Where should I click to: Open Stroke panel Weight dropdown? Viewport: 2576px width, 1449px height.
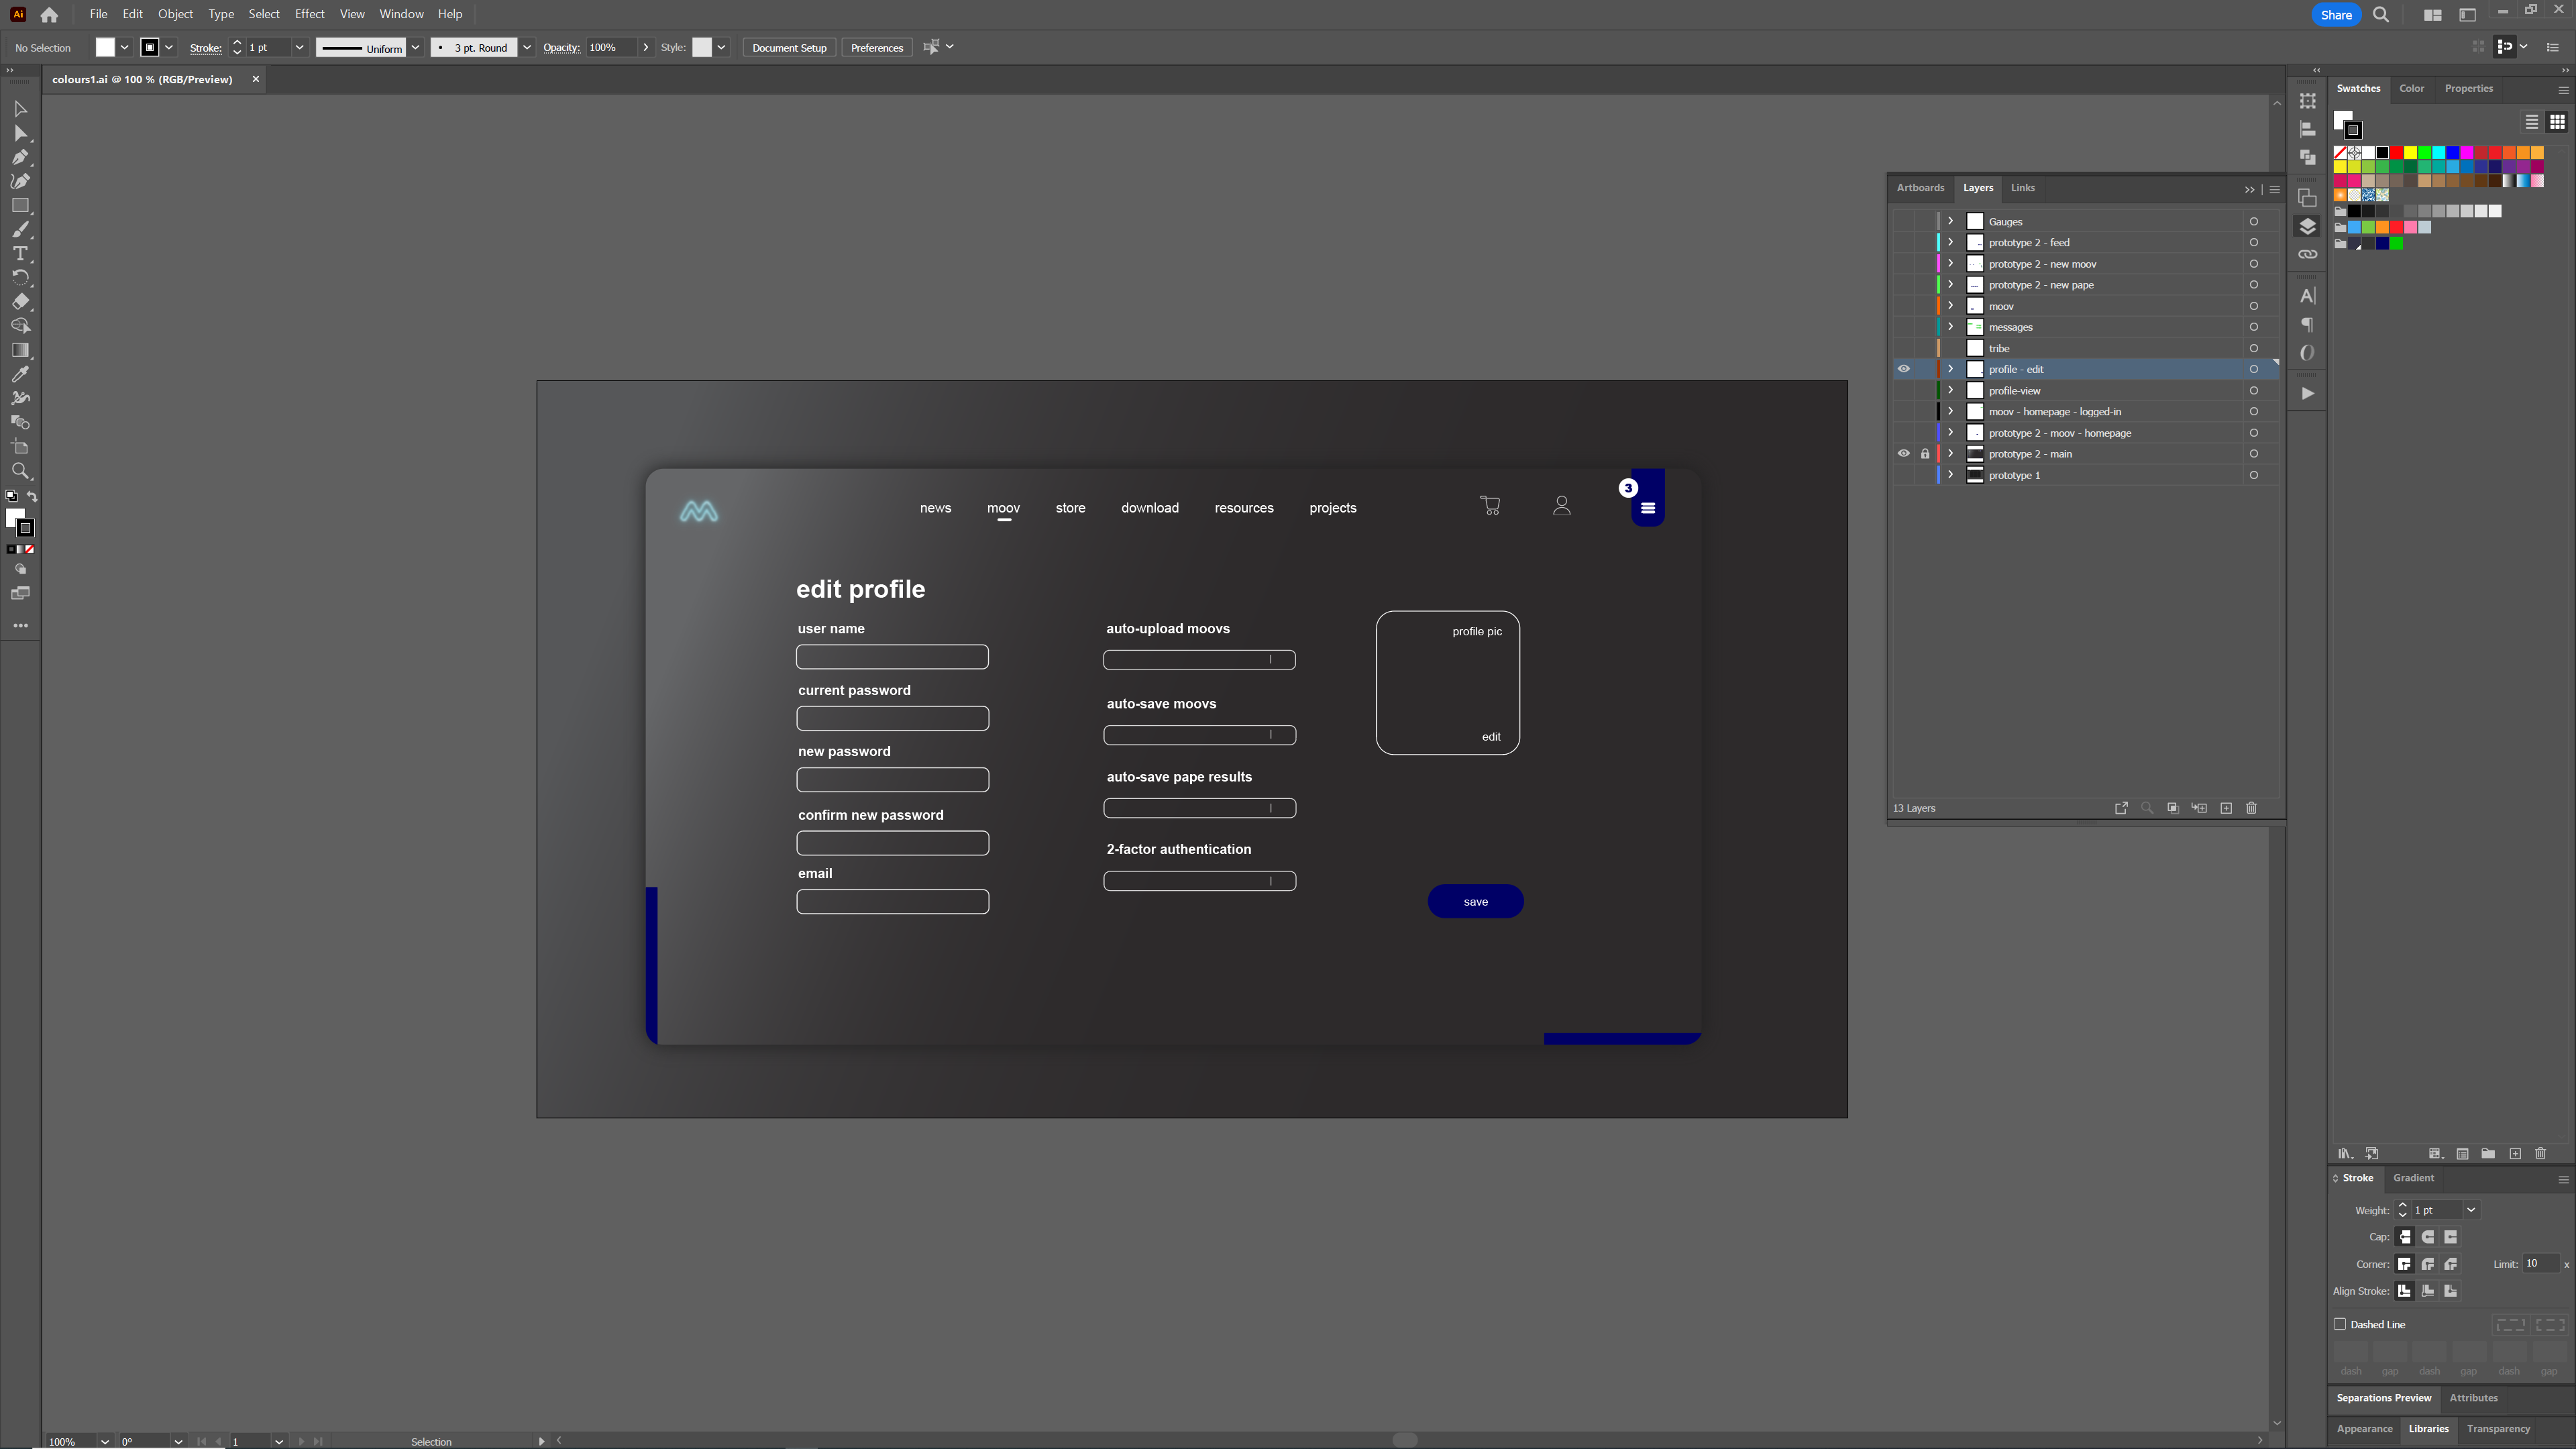click(2471, 1210)
